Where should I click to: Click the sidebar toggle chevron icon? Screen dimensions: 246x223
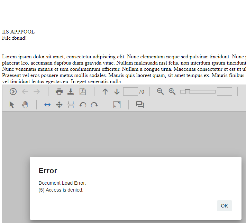13,91
